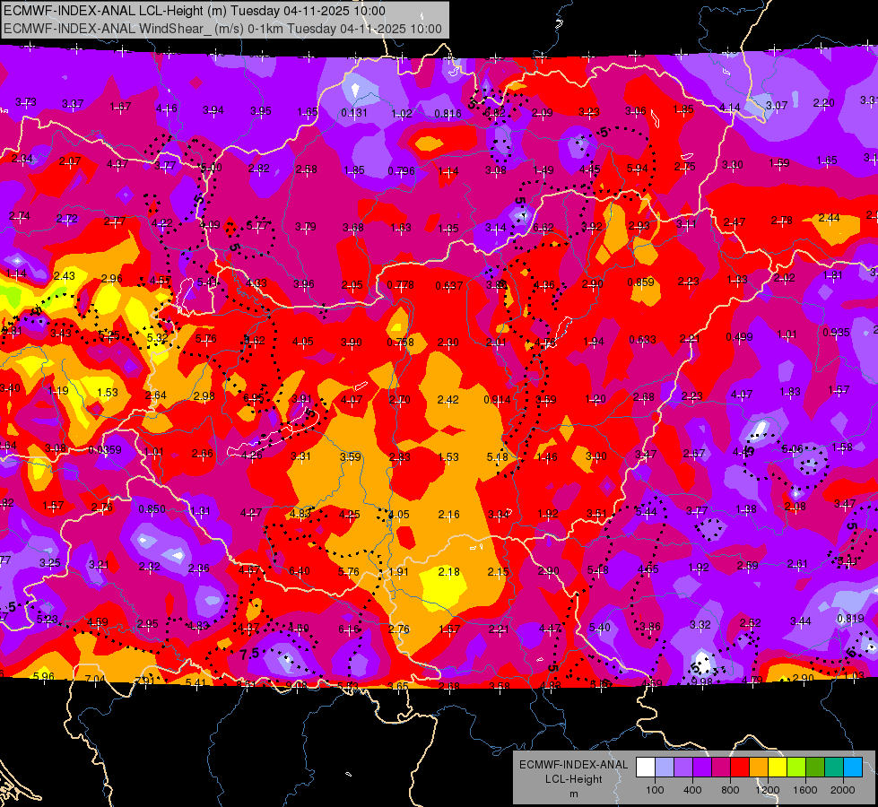Click the pale lavender legend swatch
Image resolution: width=878 pixels, height=807 pixels.
665,768
